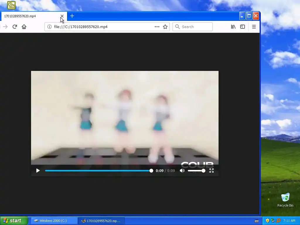The image size is (300, 225).
Task: Switch to Windows 2000 (C:) taskbar window
Action: [x=54, y=221]
